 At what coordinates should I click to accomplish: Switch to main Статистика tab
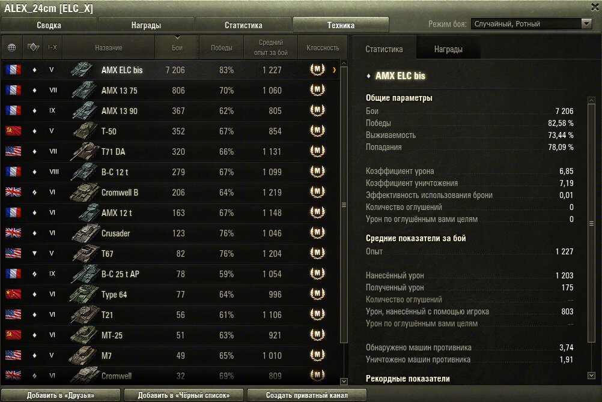(243, 25)
